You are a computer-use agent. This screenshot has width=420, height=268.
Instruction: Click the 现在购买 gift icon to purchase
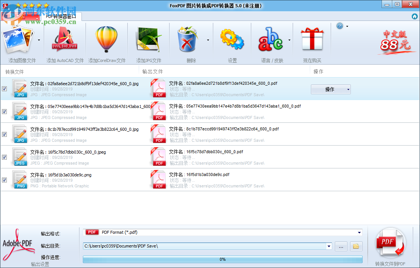[x=312, y=40]
